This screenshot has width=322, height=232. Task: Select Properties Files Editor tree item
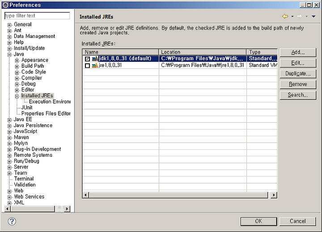point(46,113)
